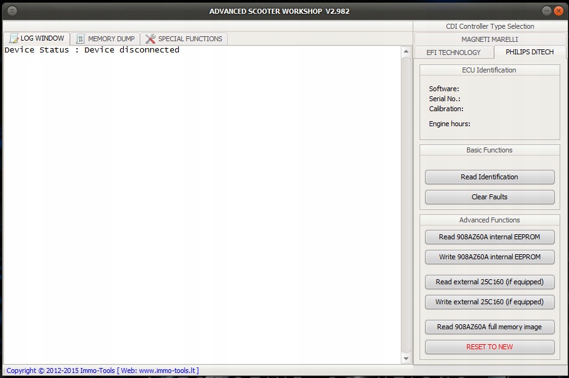Image resolution: width=569 pixels, height=378 pixels.
Task: Click the Copyright Immo-Tools status bar text
Action: point(103,371)
